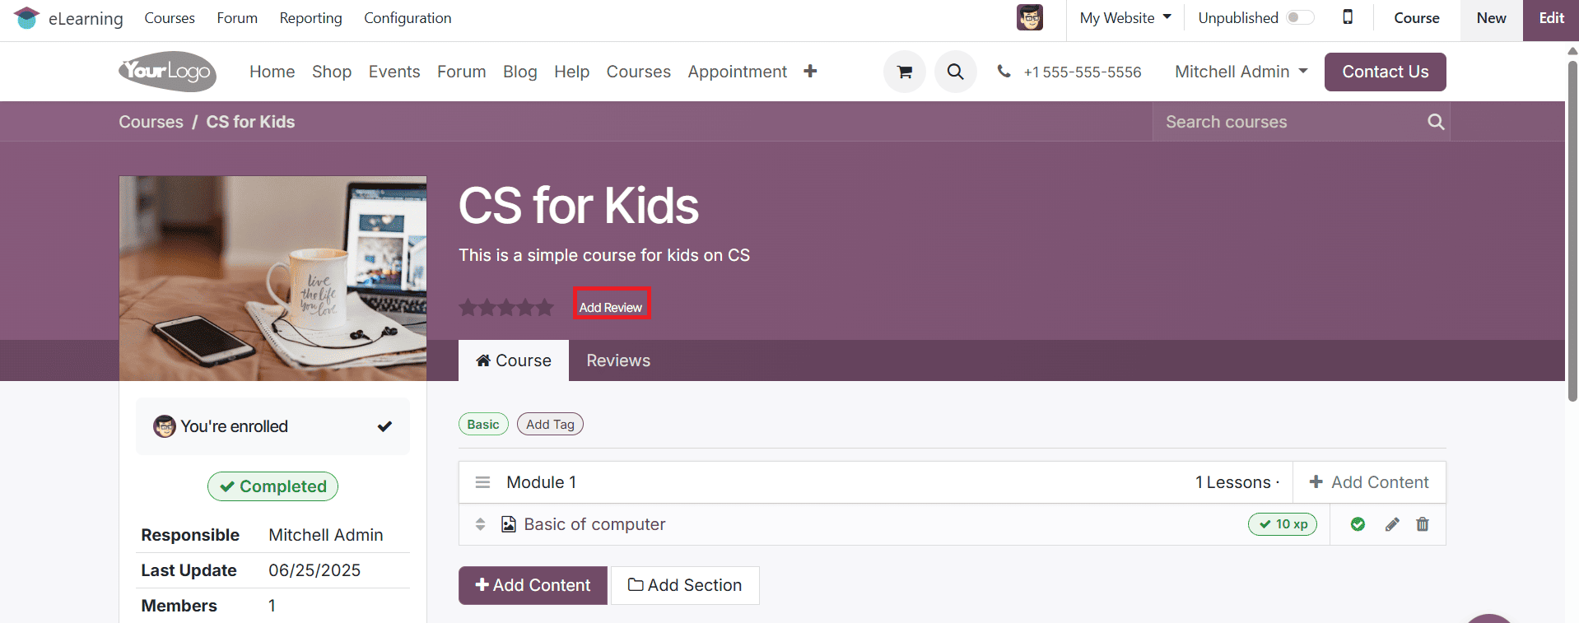This screenshot has height=623, width=1579.
Task: Toggle the Unpublished switch
Action: pyautogui.click(x=1300, y=17)
